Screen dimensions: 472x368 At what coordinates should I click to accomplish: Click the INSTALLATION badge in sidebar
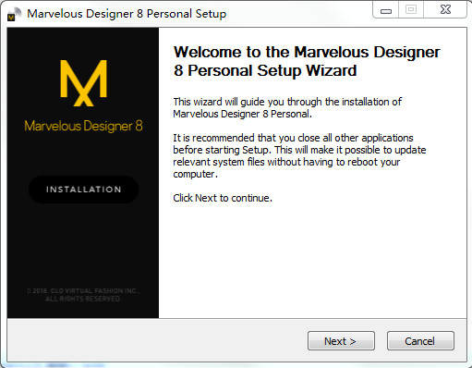[83, 190]
